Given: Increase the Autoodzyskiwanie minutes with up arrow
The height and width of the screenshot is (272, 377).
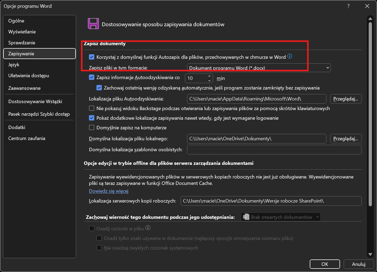Looking at the screenshot, I should 209,76.
